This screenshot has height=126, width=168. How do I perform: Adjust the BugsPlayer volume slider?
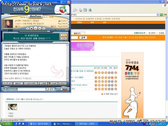coord(61,30)
